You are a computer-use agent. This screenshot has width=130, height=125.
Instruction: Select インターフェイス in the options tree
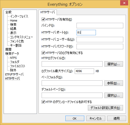pyautogui.click(x=19, y=16)
